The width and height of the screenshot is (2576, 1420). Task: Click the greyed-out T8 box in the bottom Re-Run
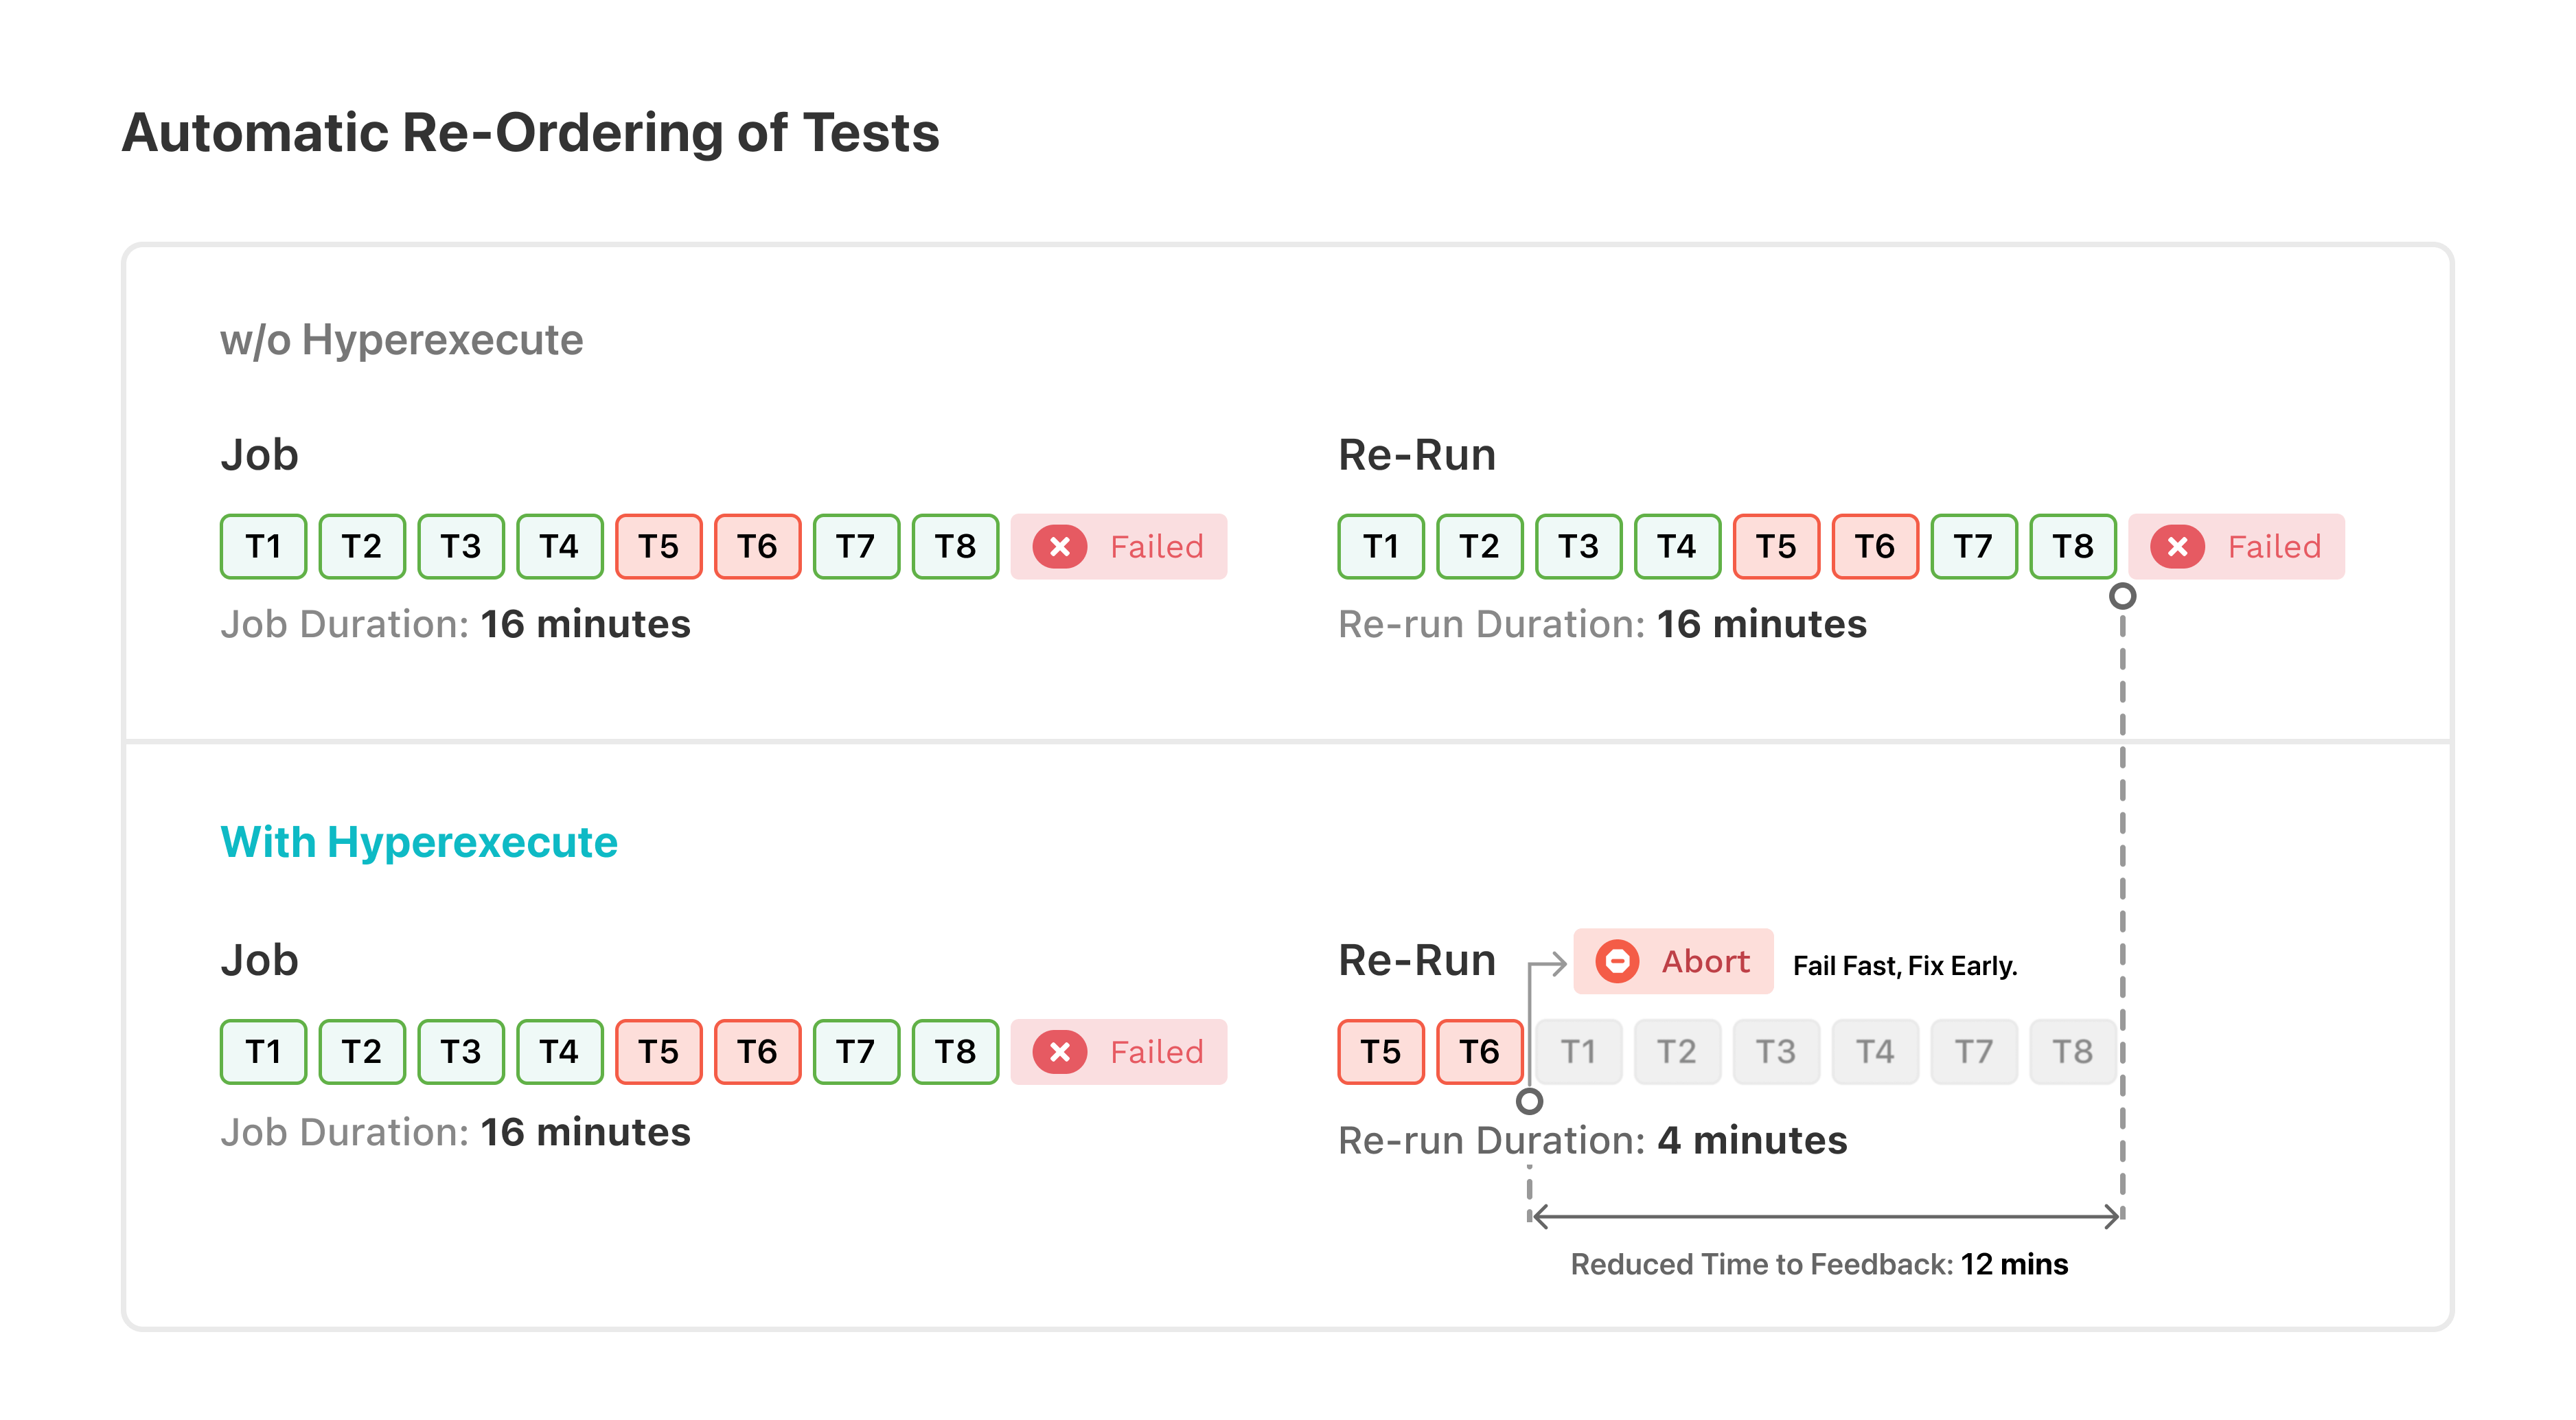(x=2072, y=1052)
